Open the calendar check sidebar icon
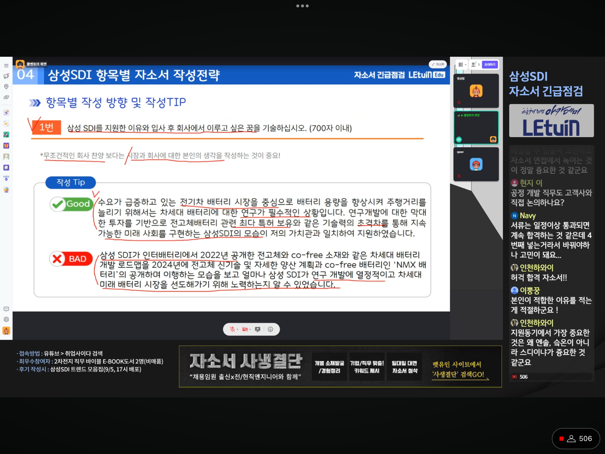This screenshot has height=454, width=605. coord(6,179)
